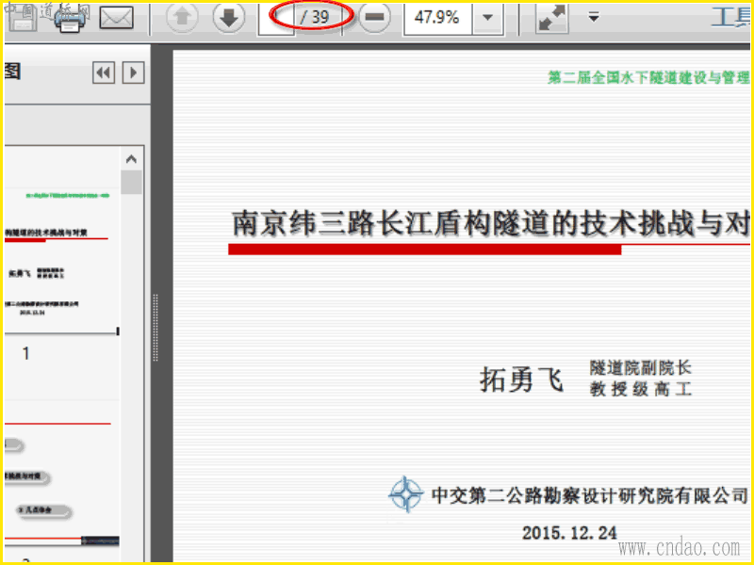754x565 pixels.
Task: Click the green header 第二届全国水下隧道建设与管理
Action: tap(648, 77)
